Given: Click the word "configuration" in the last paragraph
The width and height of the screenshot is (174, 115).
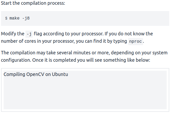Looking at the screenshot, I should tap(16, 60).
